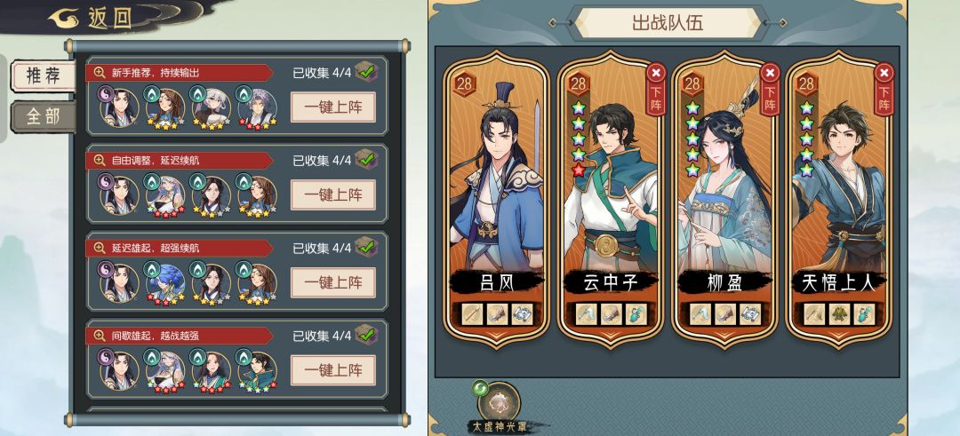Switch to the 全部 tab
This screenshot has height=436, width=960.
43,117
